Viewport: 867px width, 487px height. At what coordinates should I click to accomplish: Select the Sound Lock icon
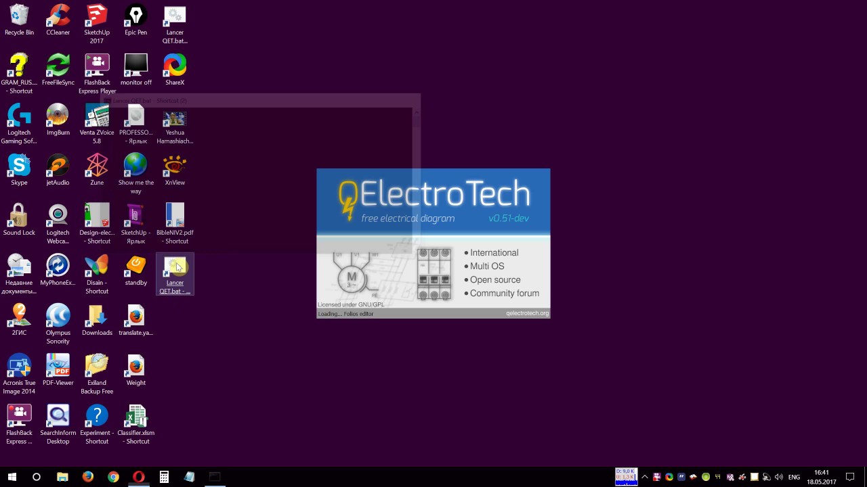pyautogui.click(x=19, y=220)
